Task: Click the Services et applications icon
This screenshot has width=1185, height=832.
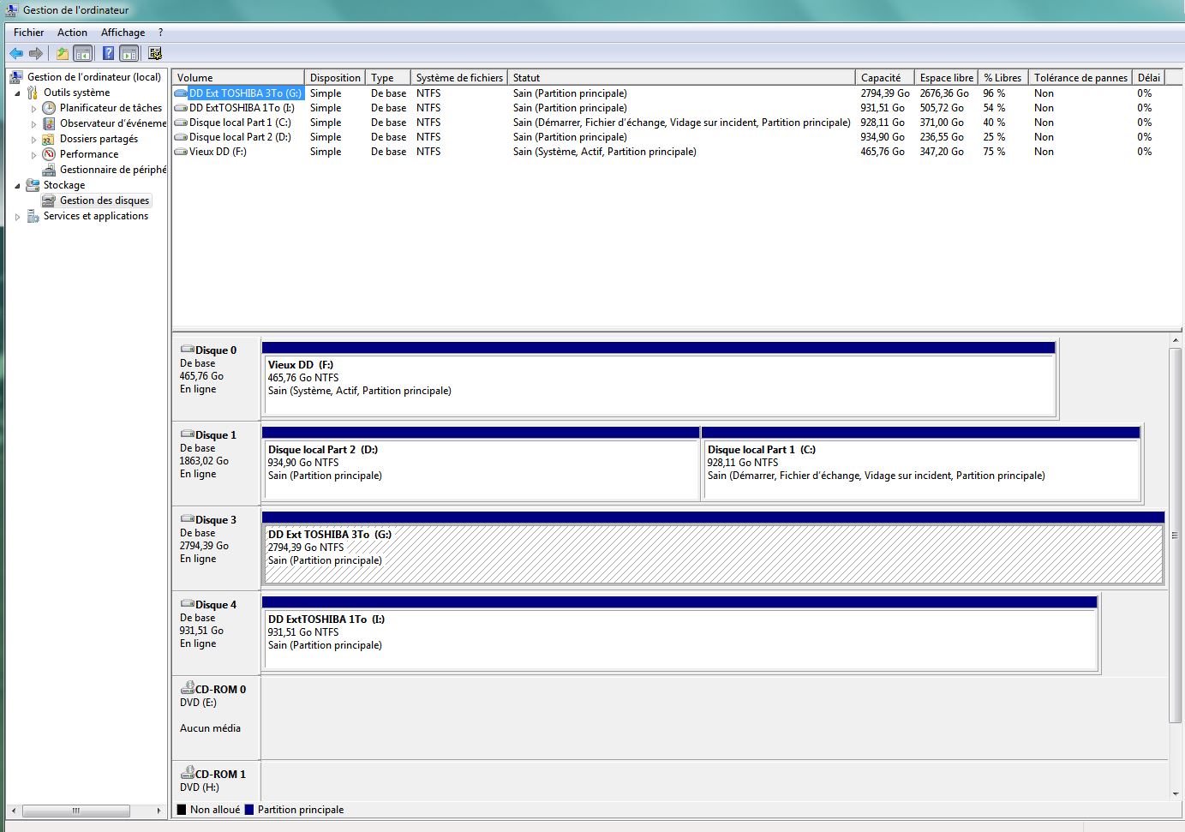Action: (x=33, y=216)
